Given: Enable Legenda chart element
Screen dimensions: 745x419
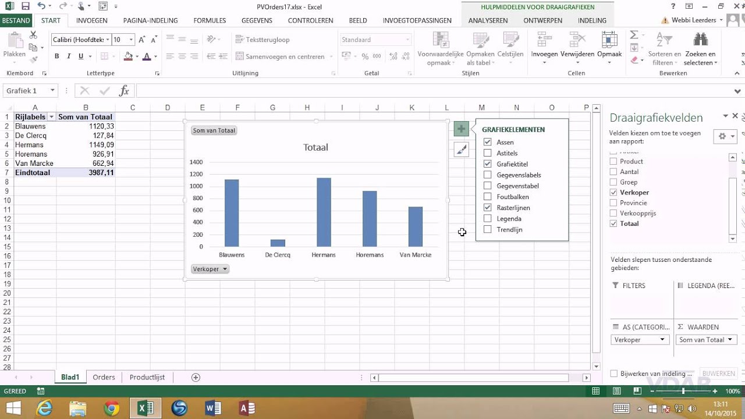Looking at the screenshot, I should 488,219.
